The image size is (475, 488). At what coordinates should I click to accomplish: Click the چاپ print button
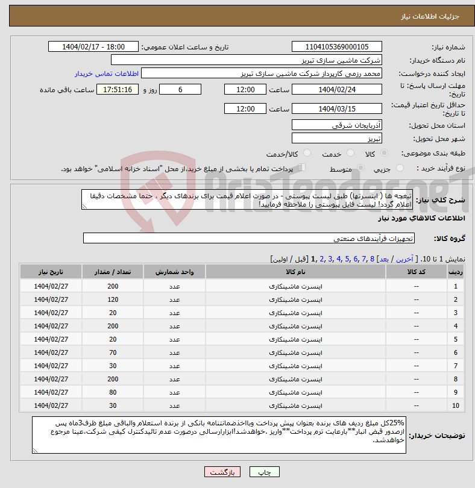click(x=265, y=472)
